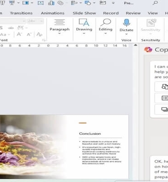Switch to the Transitions tab

pos(21,13)
